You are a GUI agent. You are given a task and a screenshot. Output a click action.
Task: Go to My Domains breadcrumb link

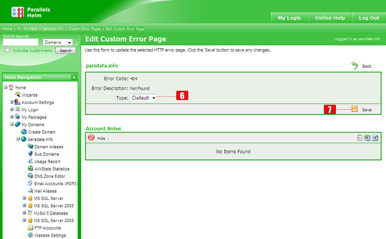click(x=28, y=29)
